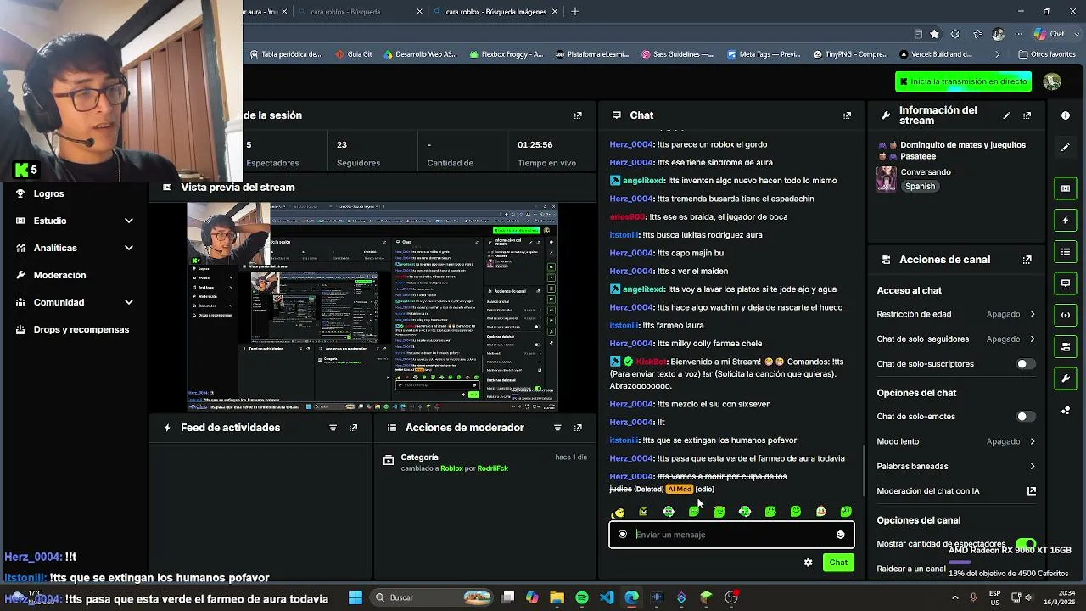Open the user avatar menu at top right
1086x611 pixels.
(1052, 81)
